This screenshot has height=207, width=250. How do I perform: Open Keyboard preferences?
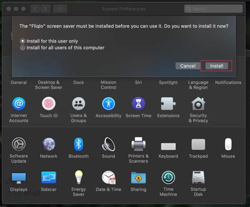pyautogui.click(x=168, y=146)
